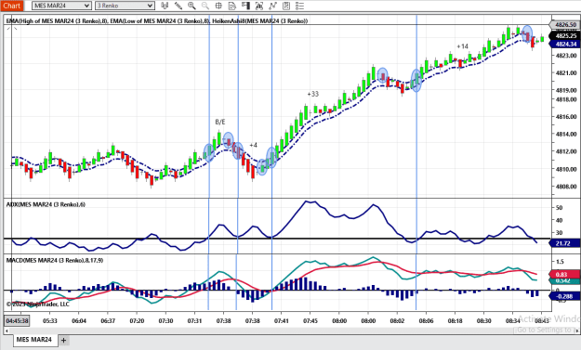Select the MACD(MES MAR24) panel label

pos(55,261)
